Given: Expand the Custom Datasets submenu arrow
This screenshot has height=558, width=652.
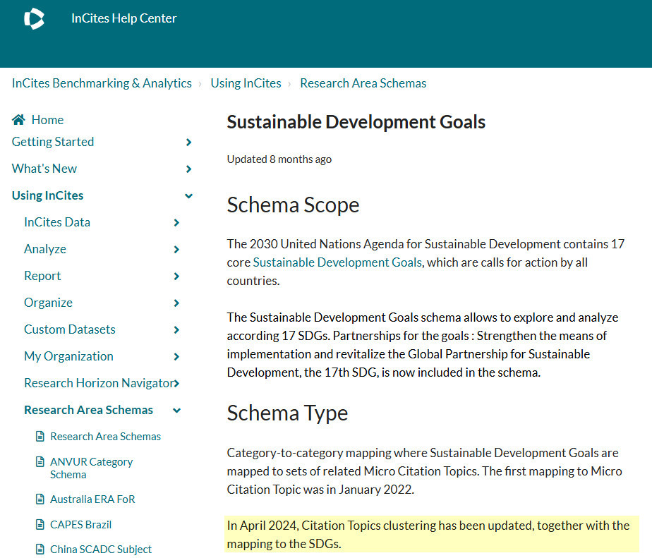Looking at the screenshot, I should (176, 329).
